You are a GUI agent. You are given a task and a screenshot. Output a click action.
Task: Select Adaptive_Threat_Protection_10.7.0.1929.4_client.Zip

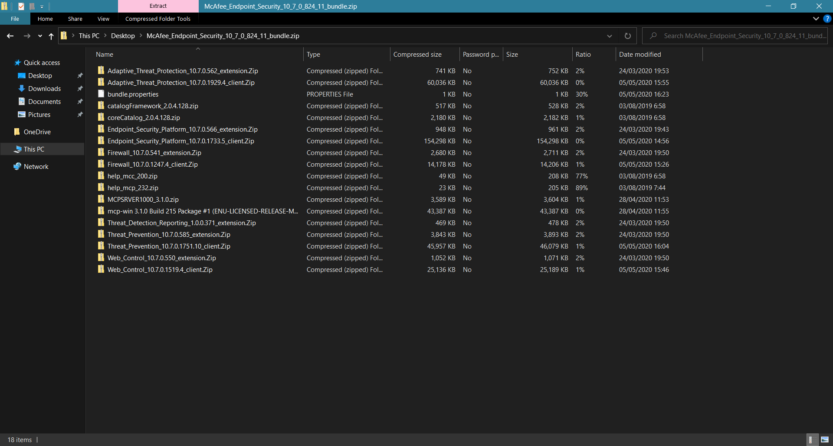tap(181, 82)
